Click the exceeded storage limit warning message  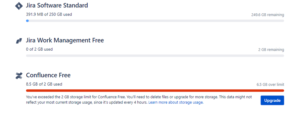139,99
